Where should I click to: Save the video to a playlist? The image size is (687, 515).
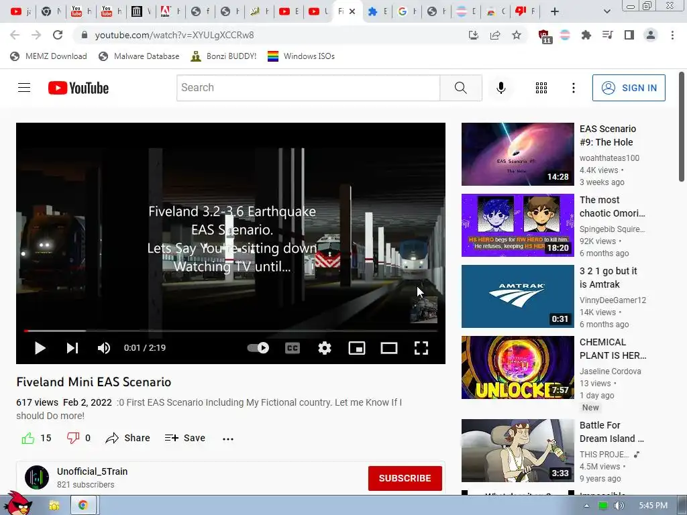[185, 438]
